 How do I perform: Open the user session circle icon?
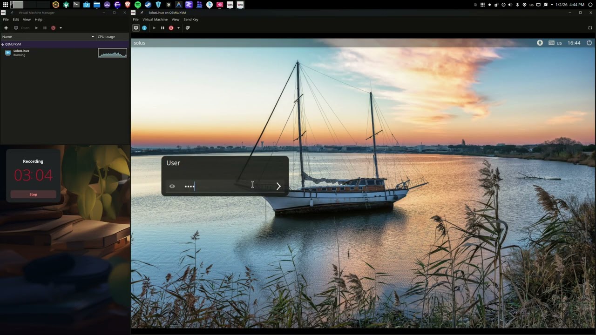point(590,5)
